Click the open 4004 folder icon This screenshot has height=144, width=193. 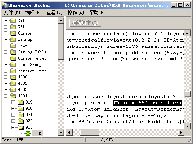click(x=13, y=96)
